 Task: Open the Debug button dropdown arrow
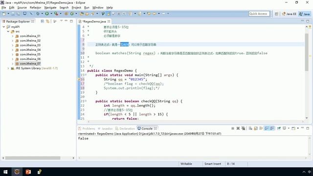coord(42,14)
